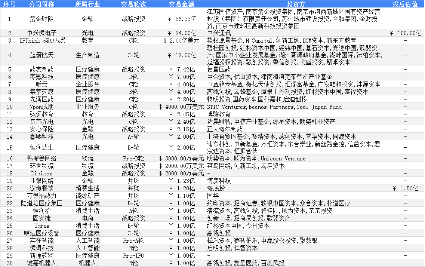Viewport: 425px width, 267px height.
Task: Select the Vpon威朋 company cell
Action: [x=42, y=107]
